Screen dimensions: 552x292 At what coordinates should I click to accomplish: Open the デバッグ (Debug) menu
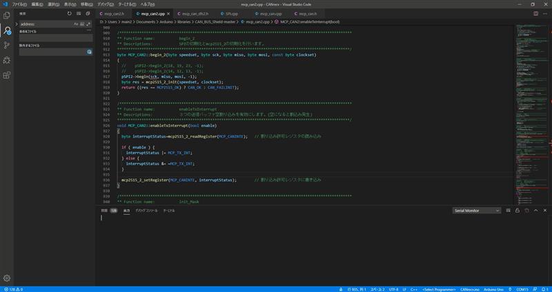(x=106, y=5)
